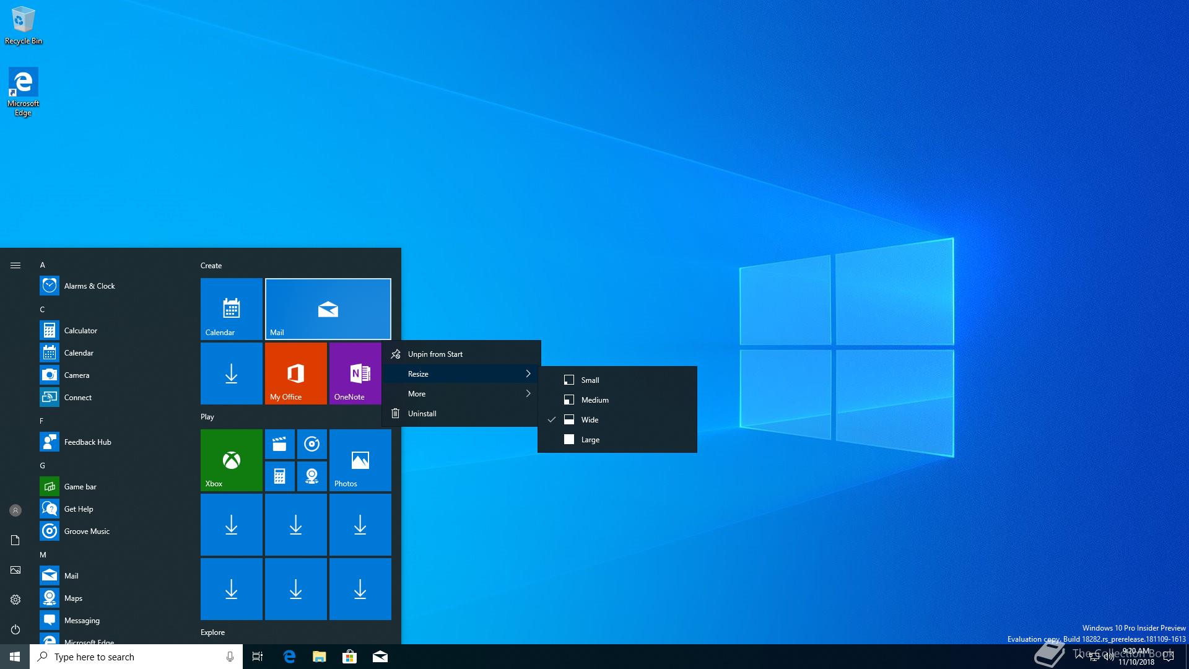Open the Photos tile

pos(360,460)
